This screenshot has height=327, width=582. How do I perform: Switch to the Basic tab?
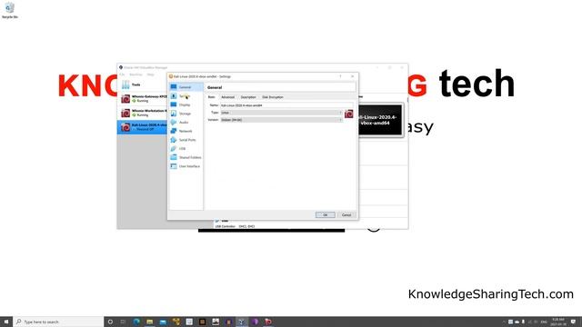[x=212, y=97]
